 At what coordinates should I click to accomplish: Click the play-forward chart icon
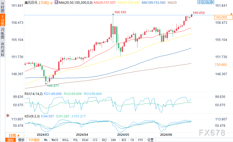[208, 2]
